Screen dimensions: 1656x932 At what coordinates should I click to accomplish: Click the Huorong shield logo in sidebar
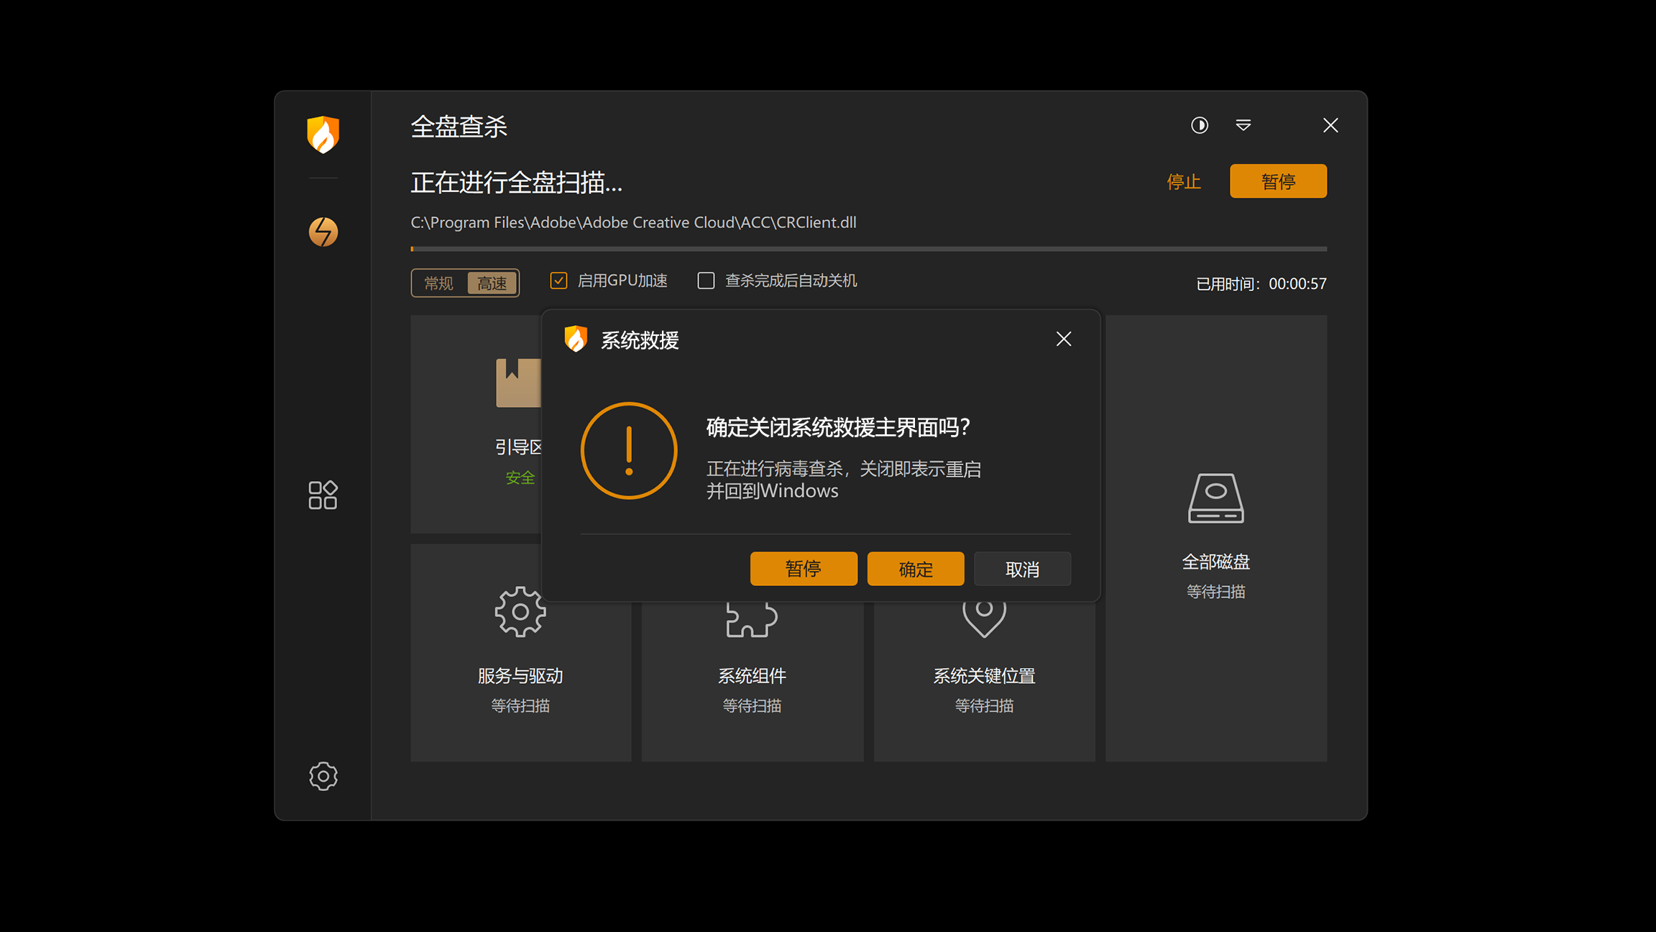point(323,134)
